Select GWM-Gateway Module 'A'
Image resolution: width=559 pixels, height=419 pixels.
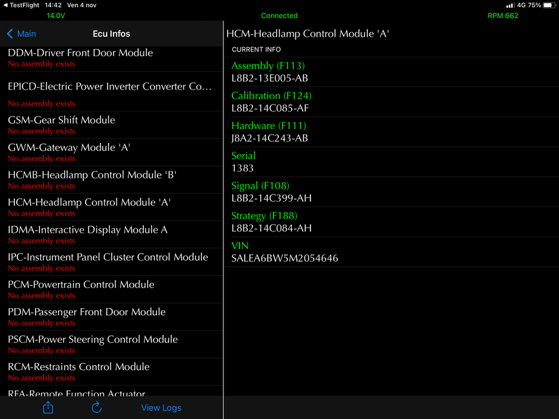tap(111, 152)
